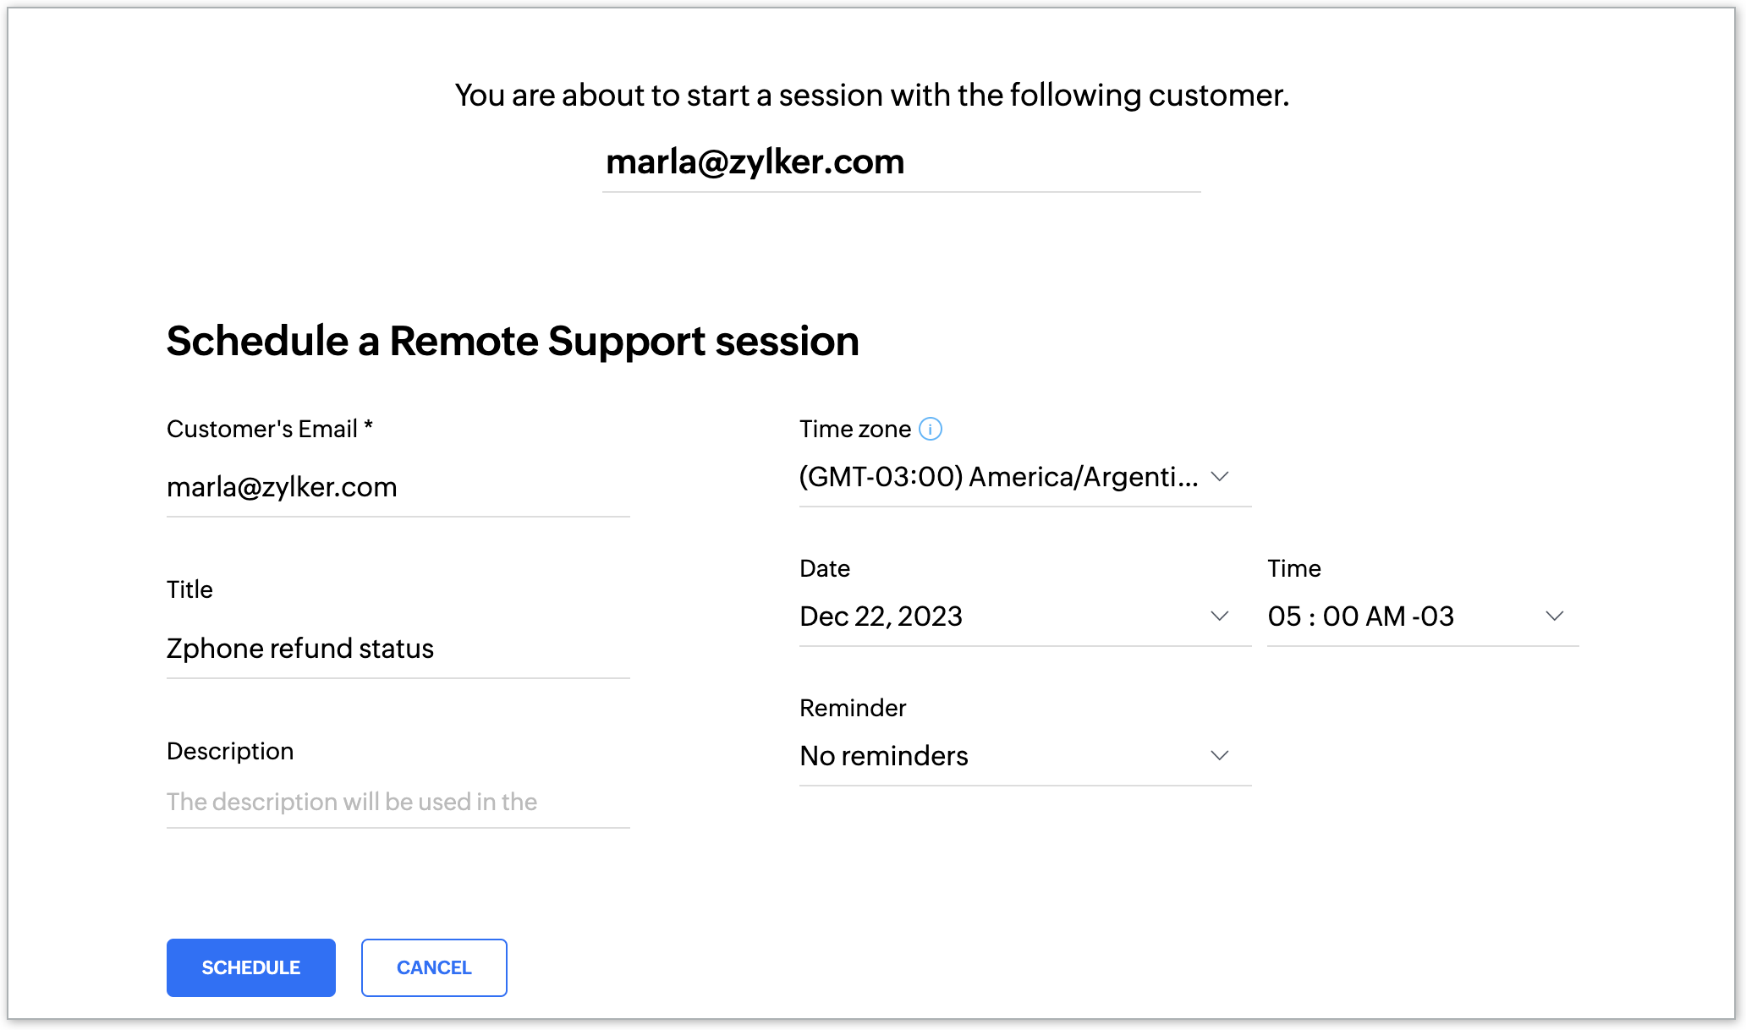This screenshot has height=1030, width=1746.
Task: Click the Time zone info icon
Action: coord(930,430)
